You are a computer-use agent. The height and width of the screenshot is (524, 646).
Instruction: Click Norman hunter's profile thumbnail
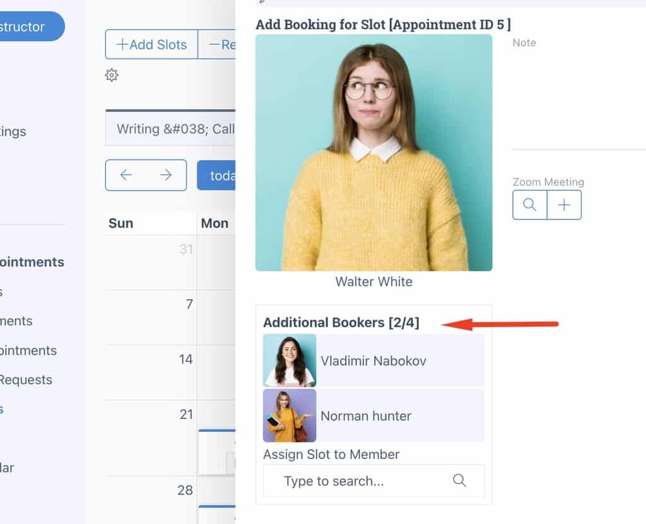pos(290,416)
